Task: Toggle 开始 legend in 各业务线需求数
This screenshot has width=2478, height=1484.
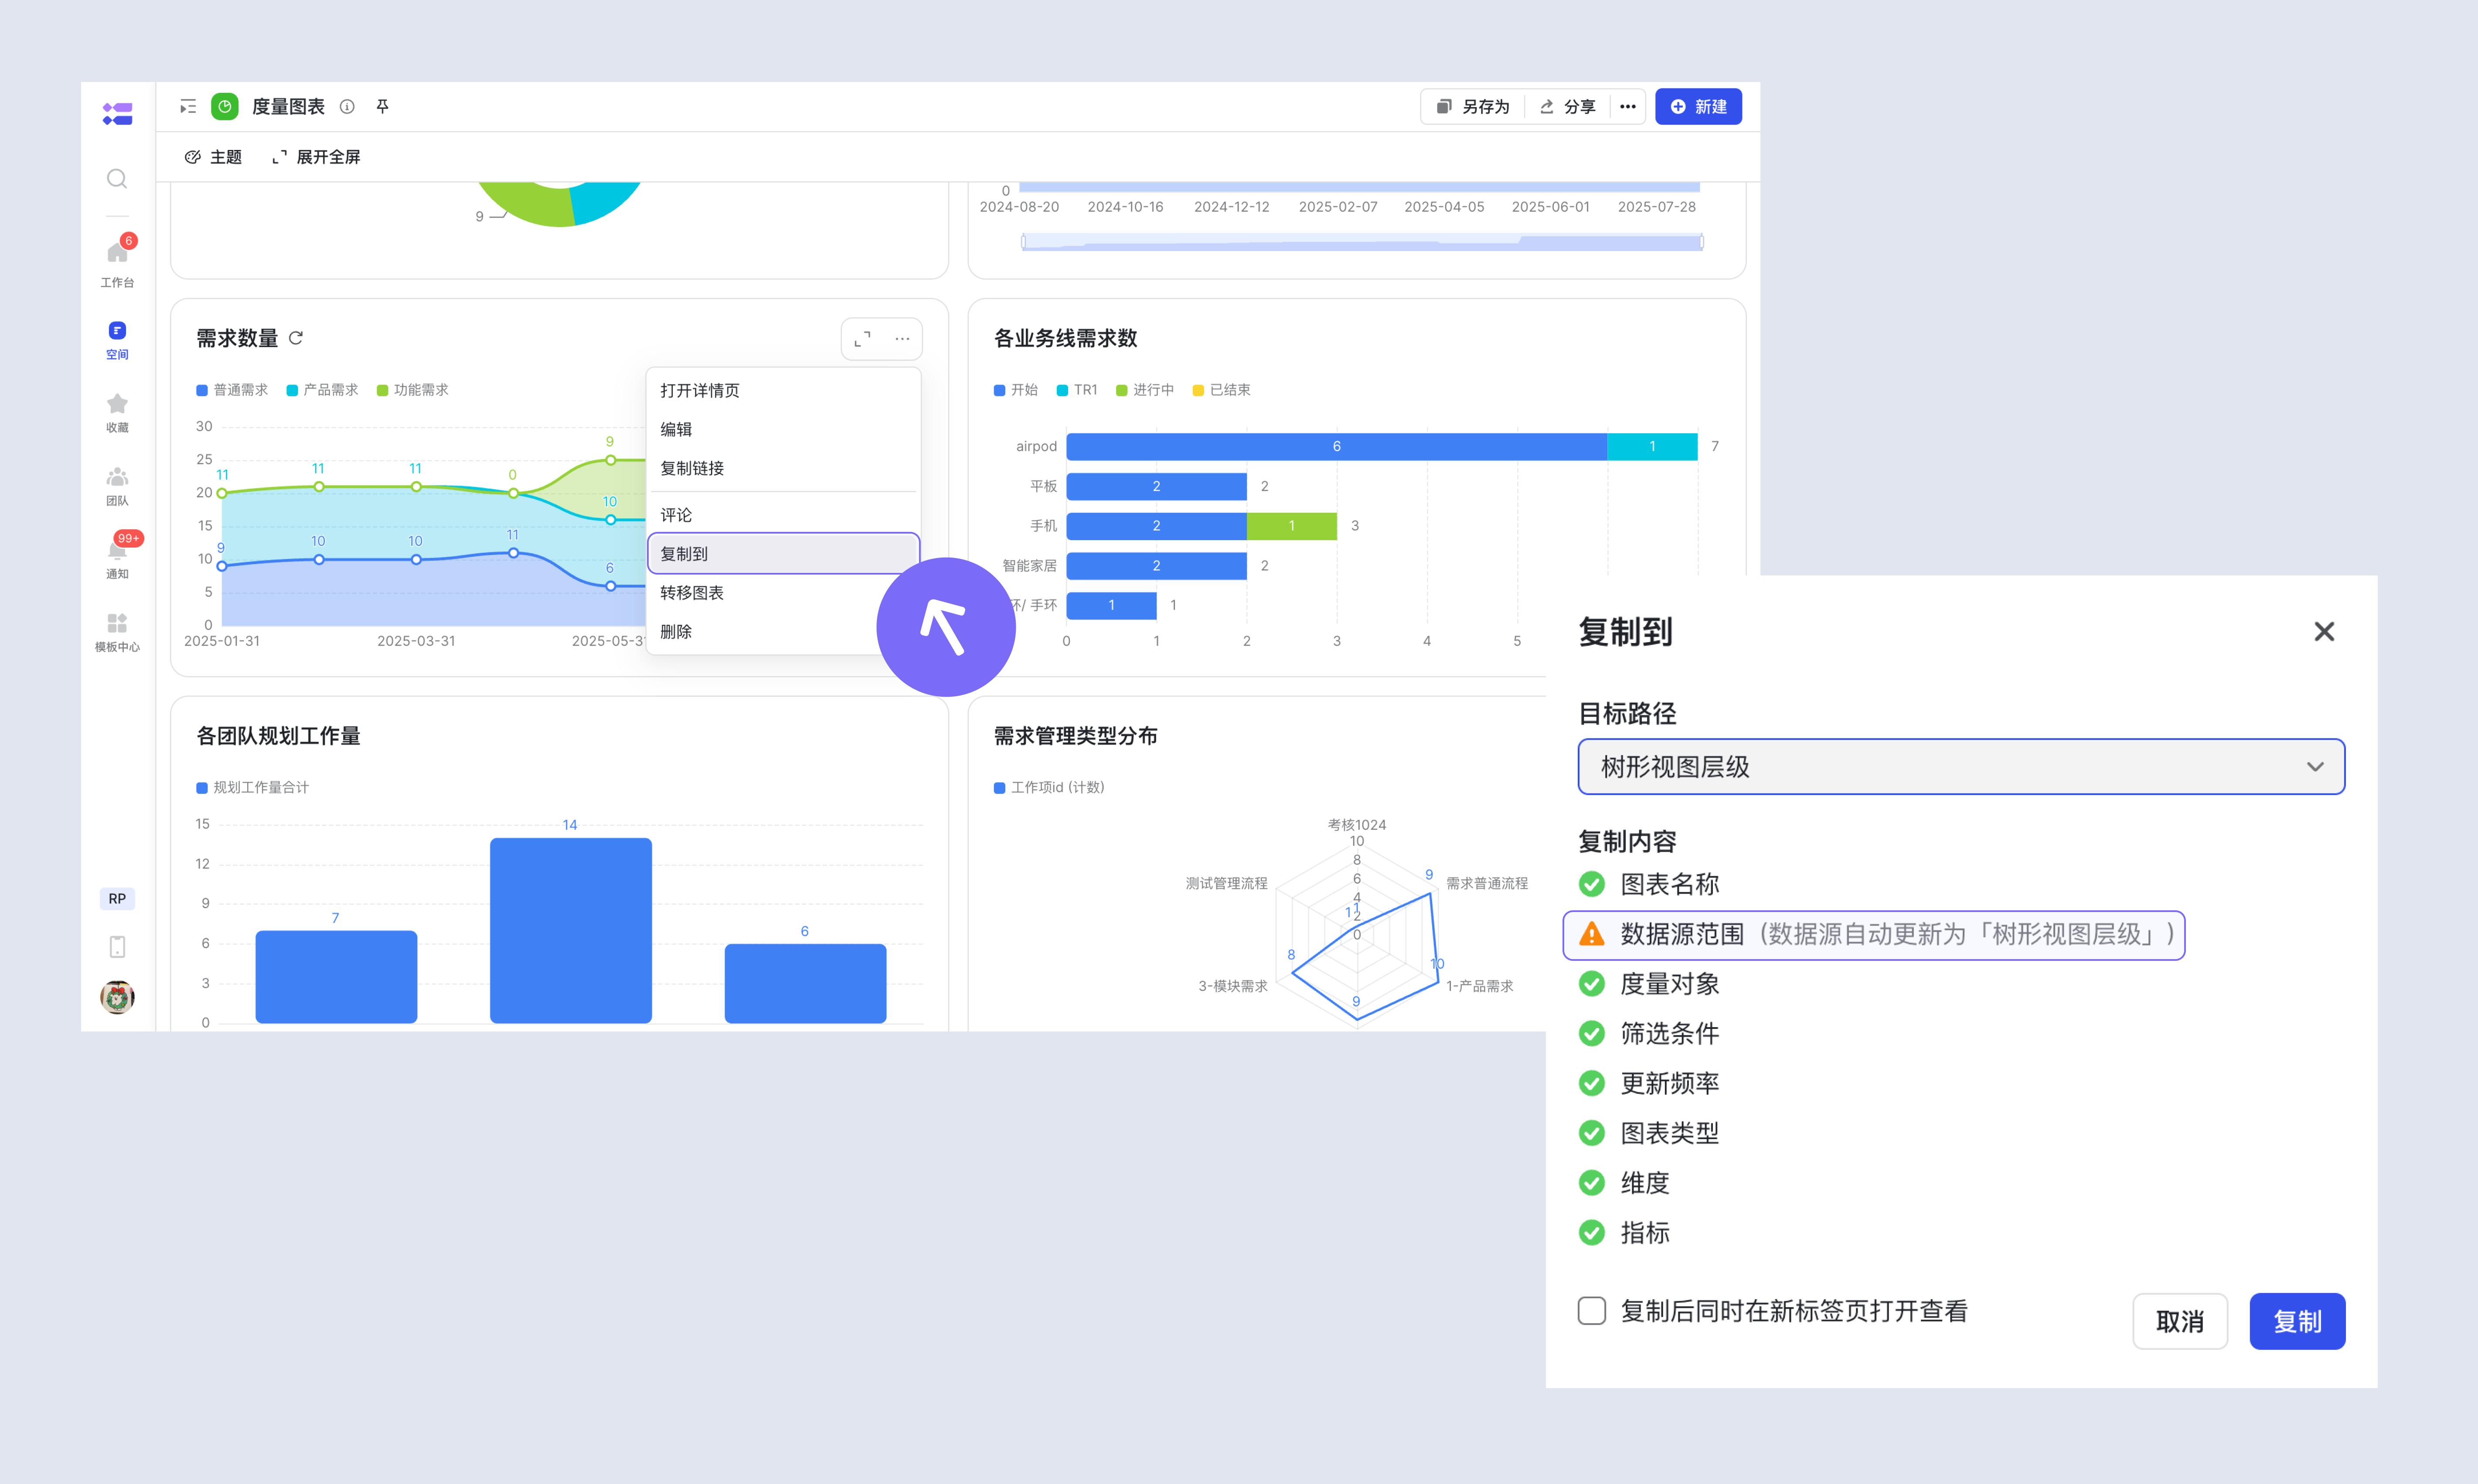Action: 1016,390
